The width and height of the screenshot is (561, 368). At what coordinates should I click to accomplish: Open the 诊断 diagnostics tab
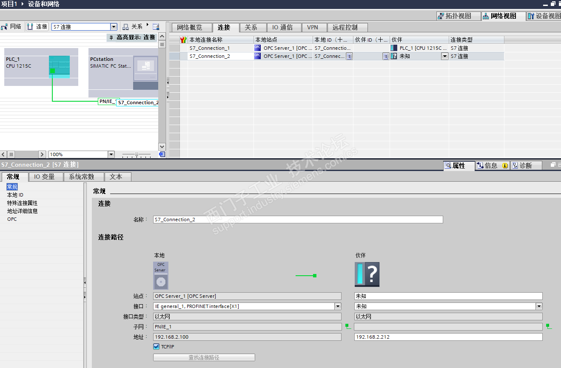click(x=526, y=165)
